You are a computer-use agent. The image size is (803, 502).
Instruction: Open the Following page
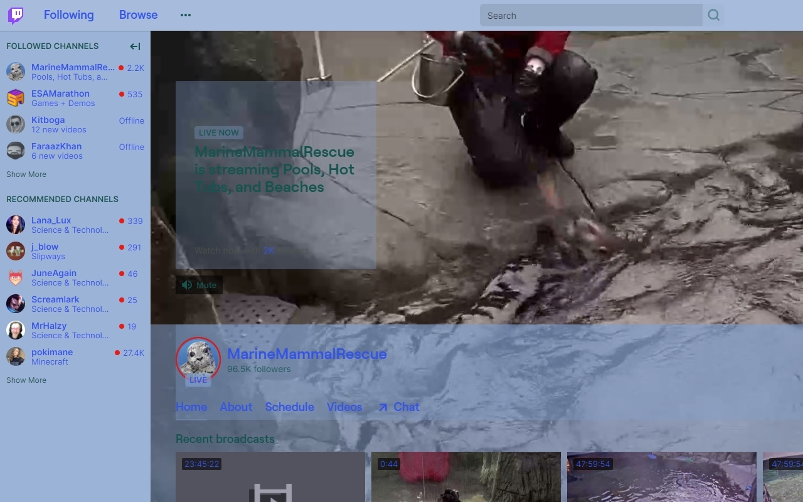[x=69, y=15]
